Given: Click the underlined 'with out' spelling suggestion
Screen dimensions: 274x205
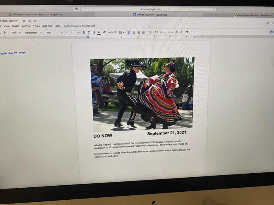Looking at the screenshot, I should pos(182,150).
